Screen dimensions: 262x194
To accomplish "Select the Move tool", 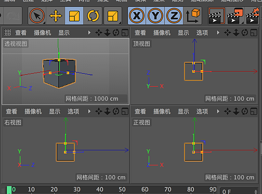I will 56,16.
